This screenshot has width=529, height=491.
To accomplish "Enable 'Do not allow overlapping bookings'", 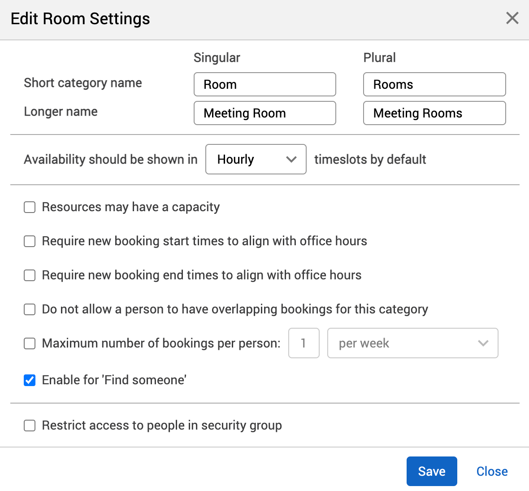I will coord(29,309).
